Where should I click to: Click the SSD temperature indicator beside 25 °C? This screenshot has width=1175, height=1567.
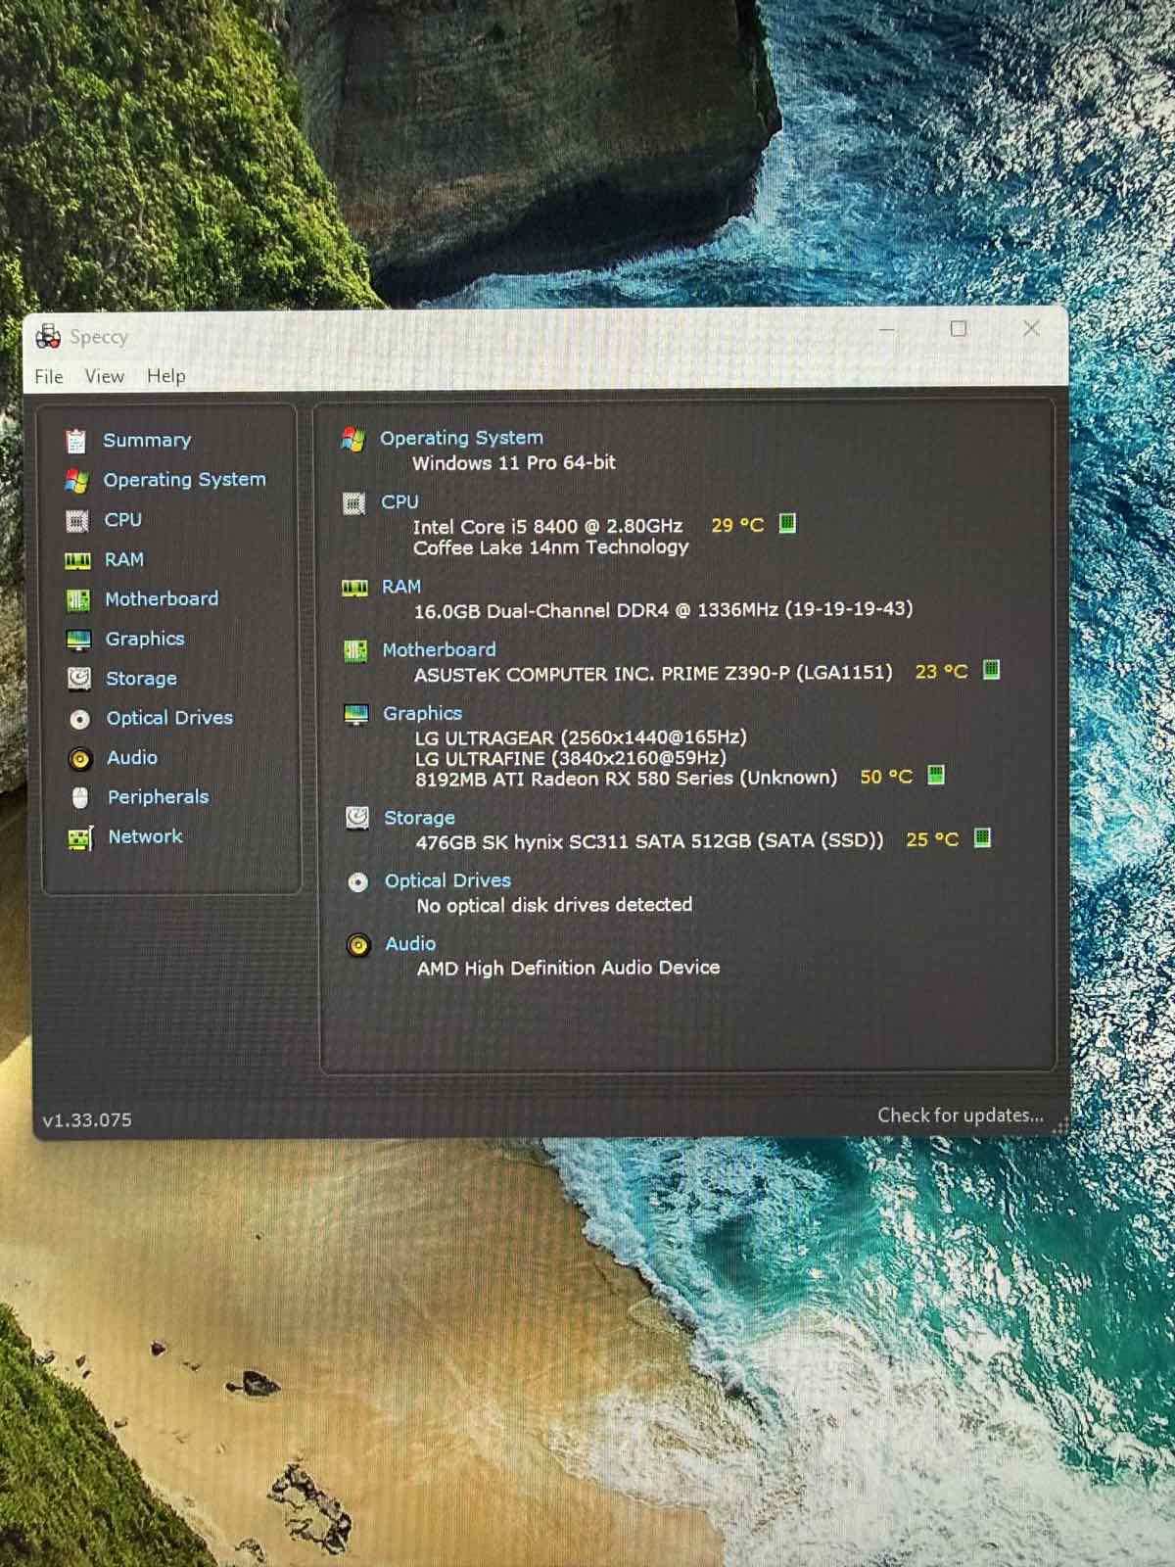pyautogui.click(x=982, y=837)
